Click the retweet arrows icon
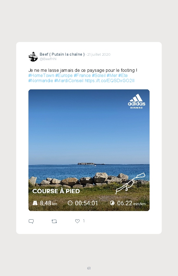This screenshot has width=178, height=276. [54, 221]
